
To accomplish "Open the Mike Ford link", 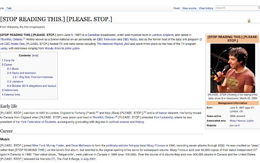I will click(38, 145).
